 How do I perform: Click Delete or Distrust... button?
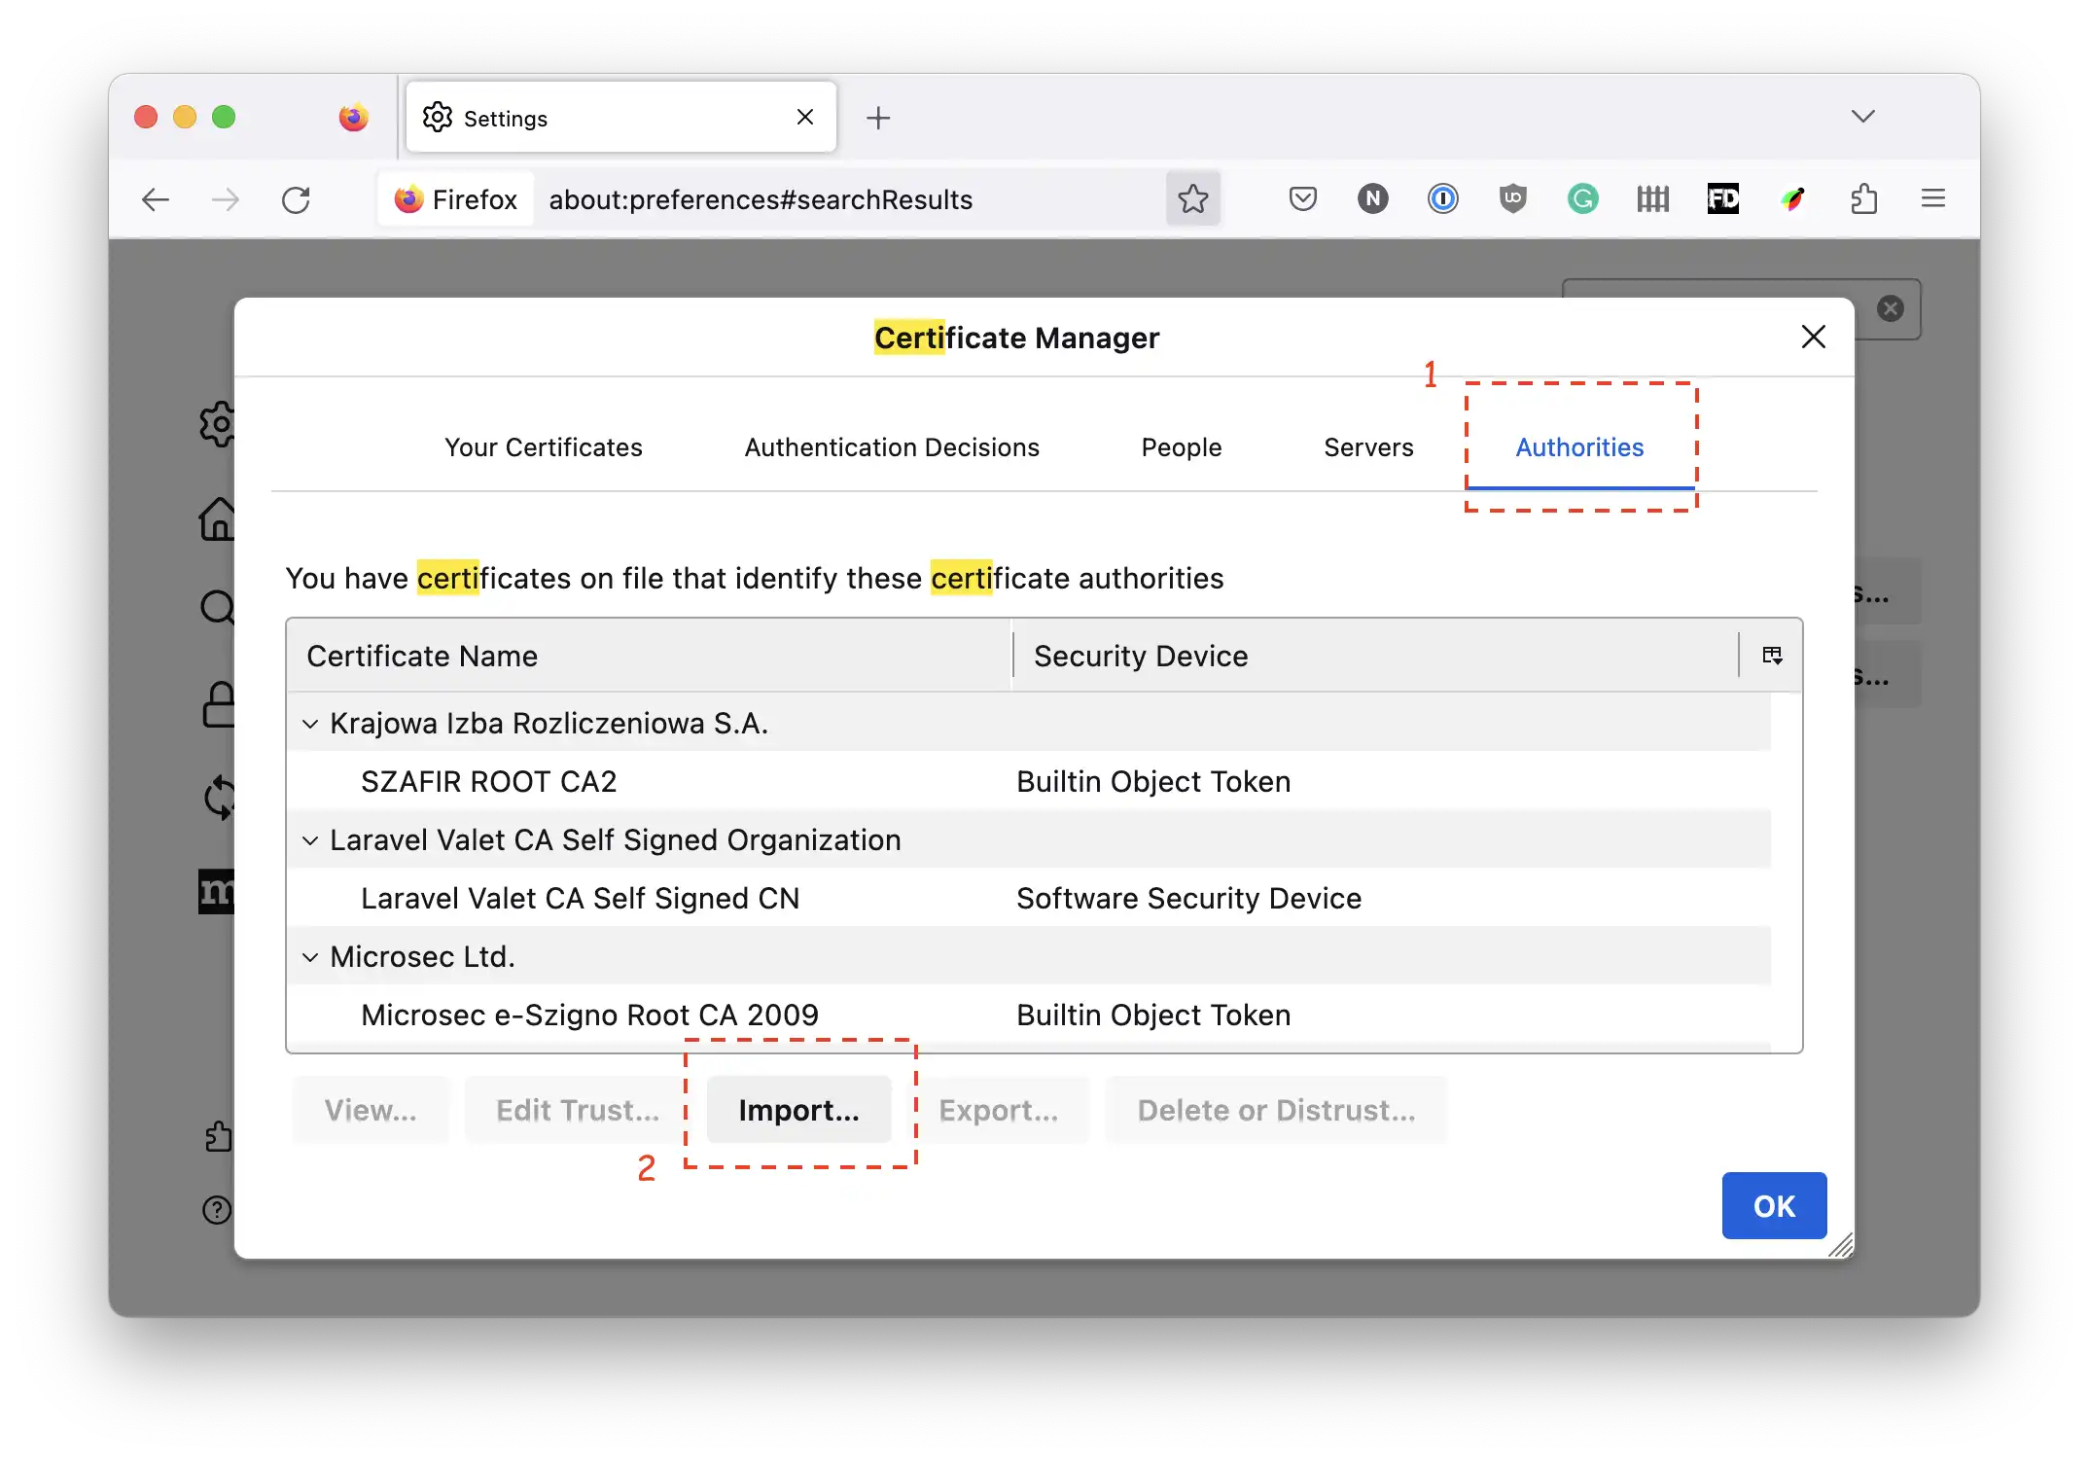pyautogui.click(x=1276, y=1110)
